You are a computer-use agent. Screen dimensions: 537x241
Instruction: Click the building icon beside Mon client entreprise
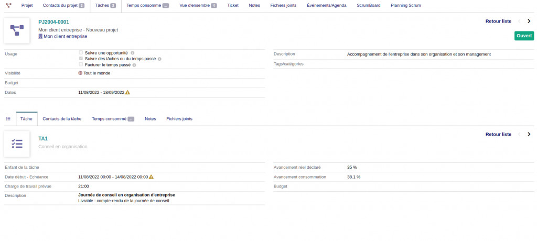pyautogui.click(x=40, y=37)
